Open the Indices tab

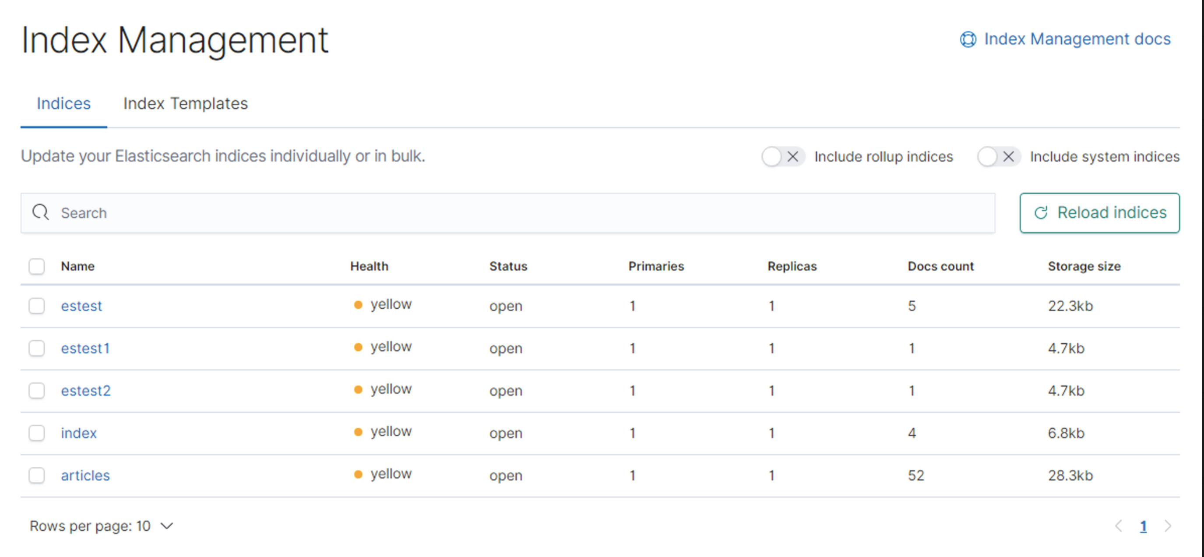(x=63, y=104)
